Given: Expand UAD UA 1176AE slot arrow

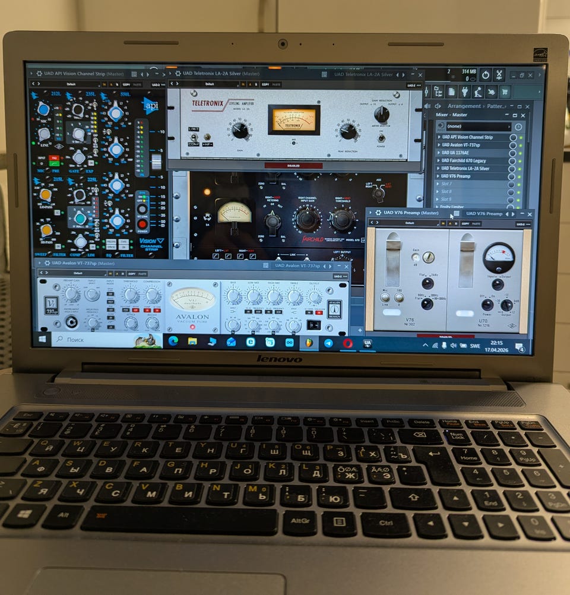Looking at the screenshot, I should [439, 153].
